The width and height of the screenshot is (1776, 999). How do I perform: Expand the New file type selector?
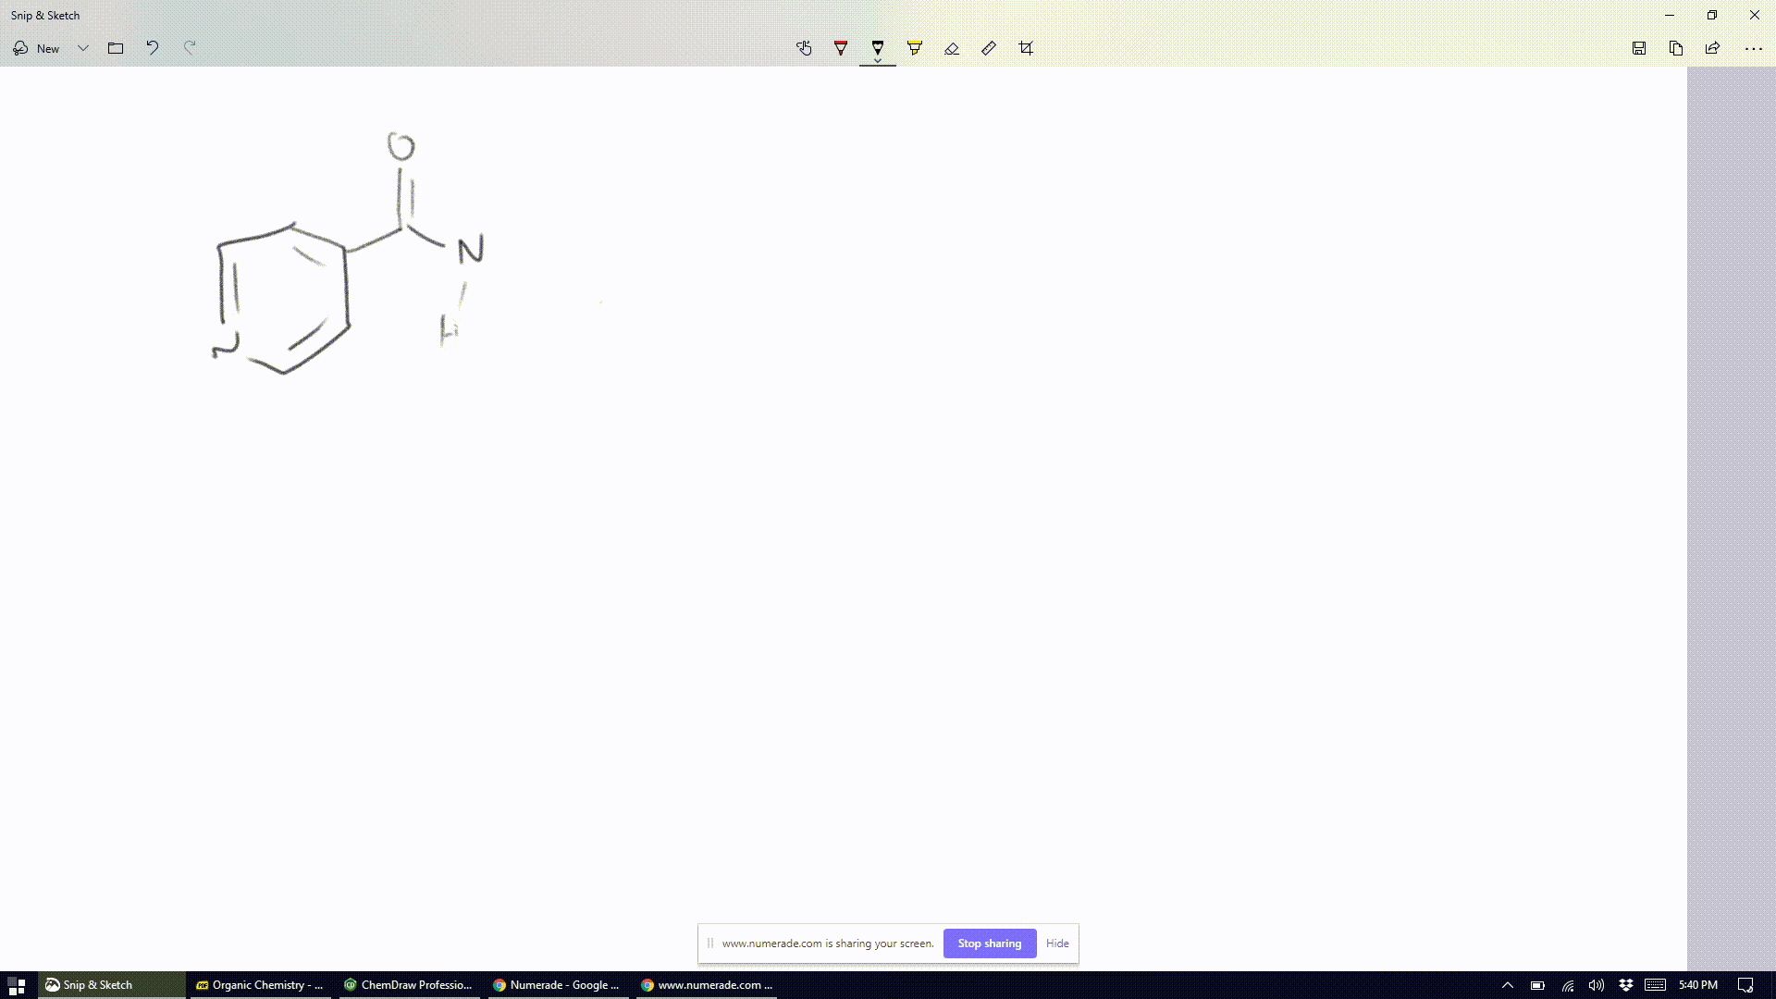81,47
